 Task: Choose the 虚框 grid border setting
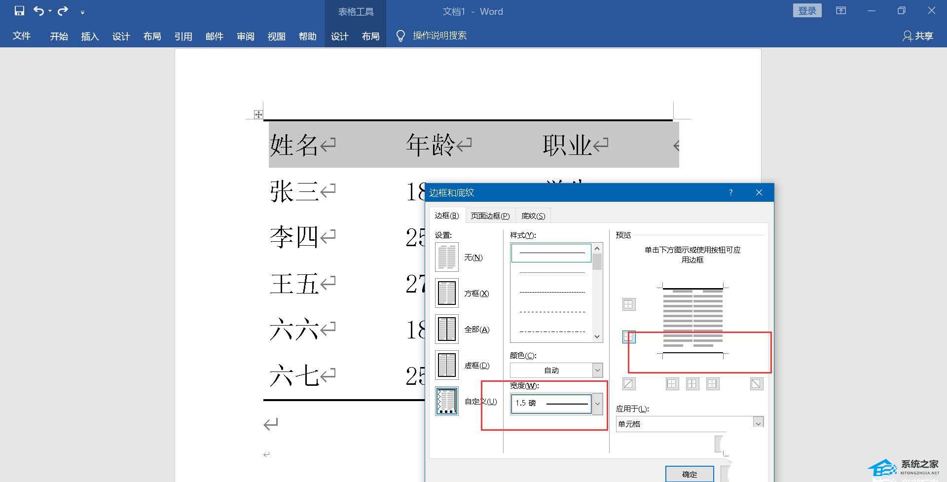coord(447,365)
